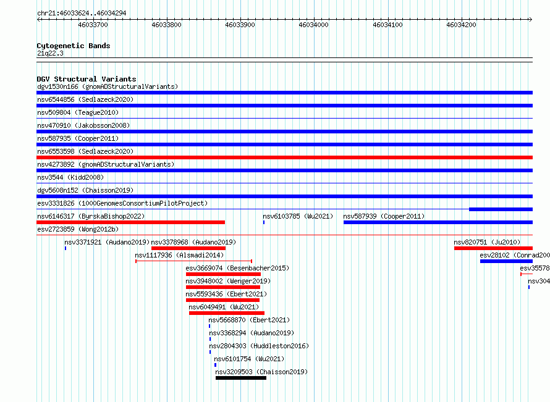Click dgv5608n152 (Chaisson2019) label
Viewport: 550px width, 402px height.
coord(85,190)
